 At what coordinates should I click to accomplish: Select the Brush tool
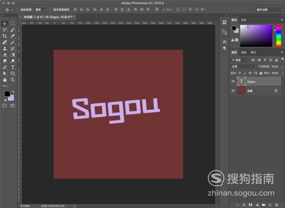13,42
